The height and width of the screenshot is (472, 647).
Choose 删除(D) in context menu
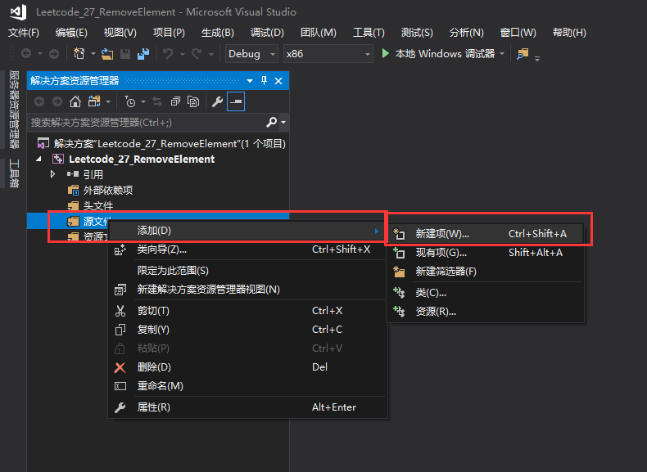click(x=247, y=367)
